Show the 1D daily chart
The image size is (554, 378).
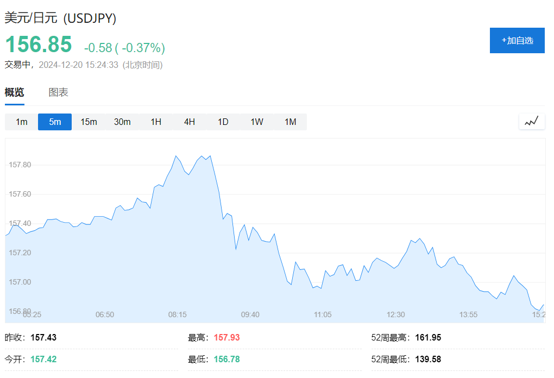point(223,122)
